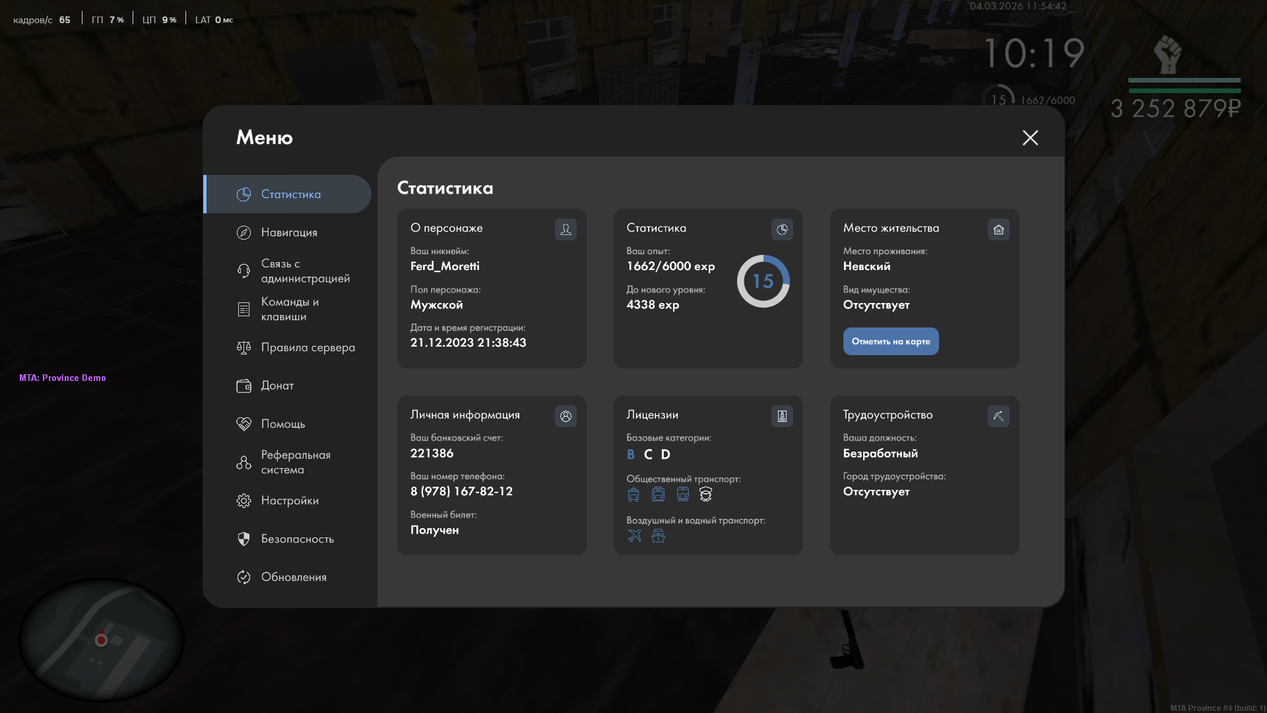Select the Донат menu item
Viewport: 1267px width, 713px height.
277,386
